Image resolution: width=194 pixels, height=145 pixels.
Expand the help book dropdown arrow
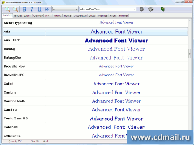(x=168, y=9)
